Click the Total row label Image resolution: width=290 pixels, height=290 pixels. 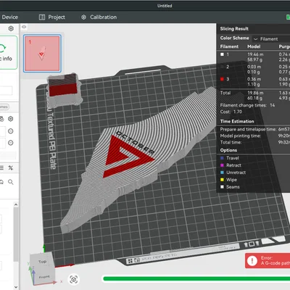pyautogui.click(x=225, y=93)
